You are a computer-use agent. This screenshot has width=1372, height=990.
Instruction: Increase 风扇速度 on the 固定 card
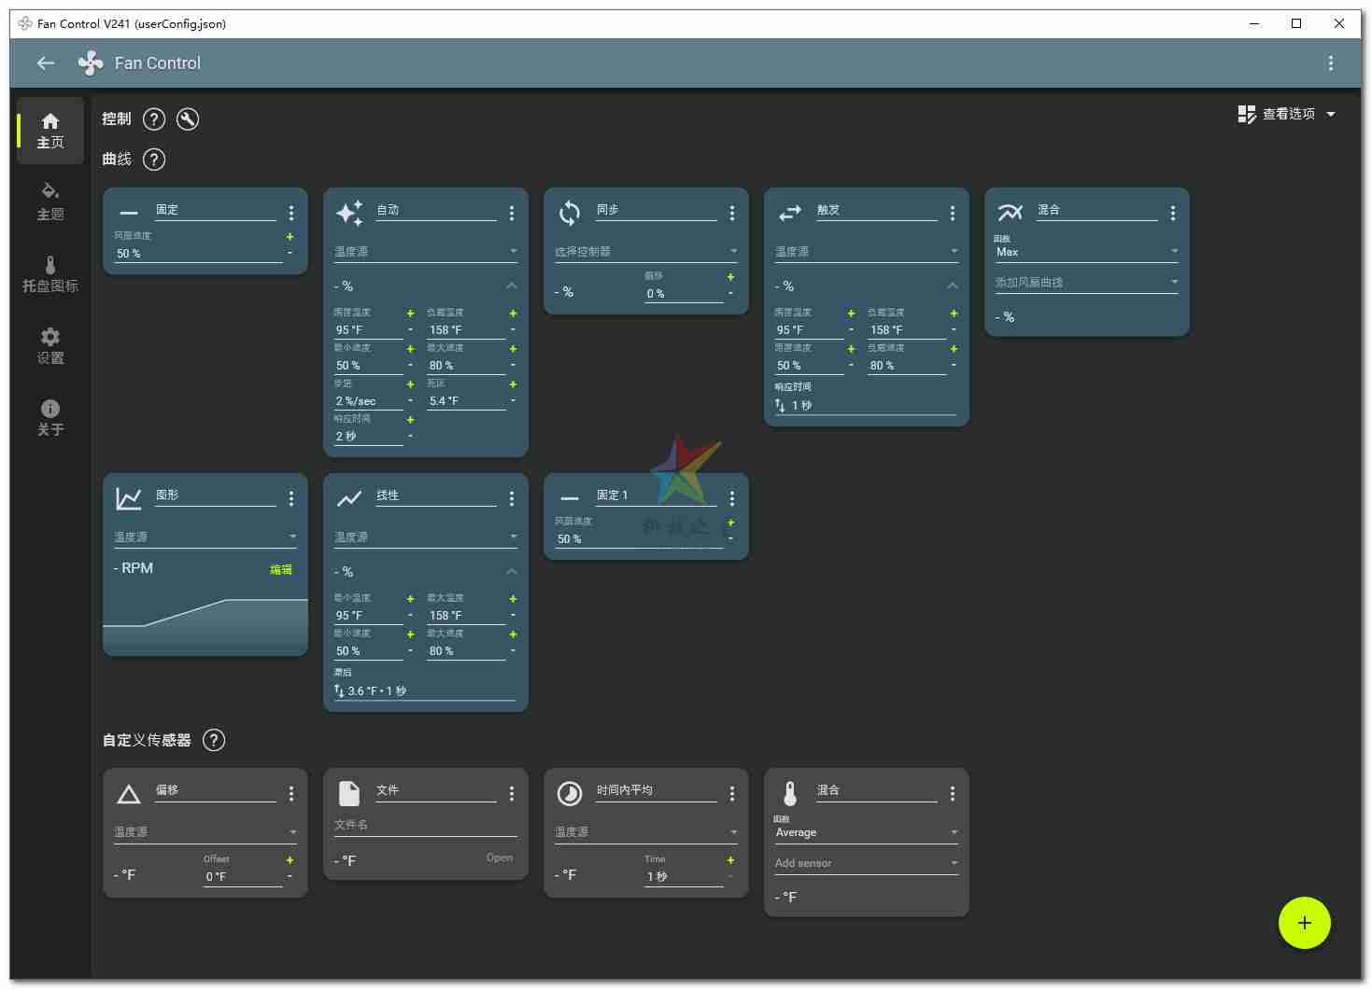point(290,237)
